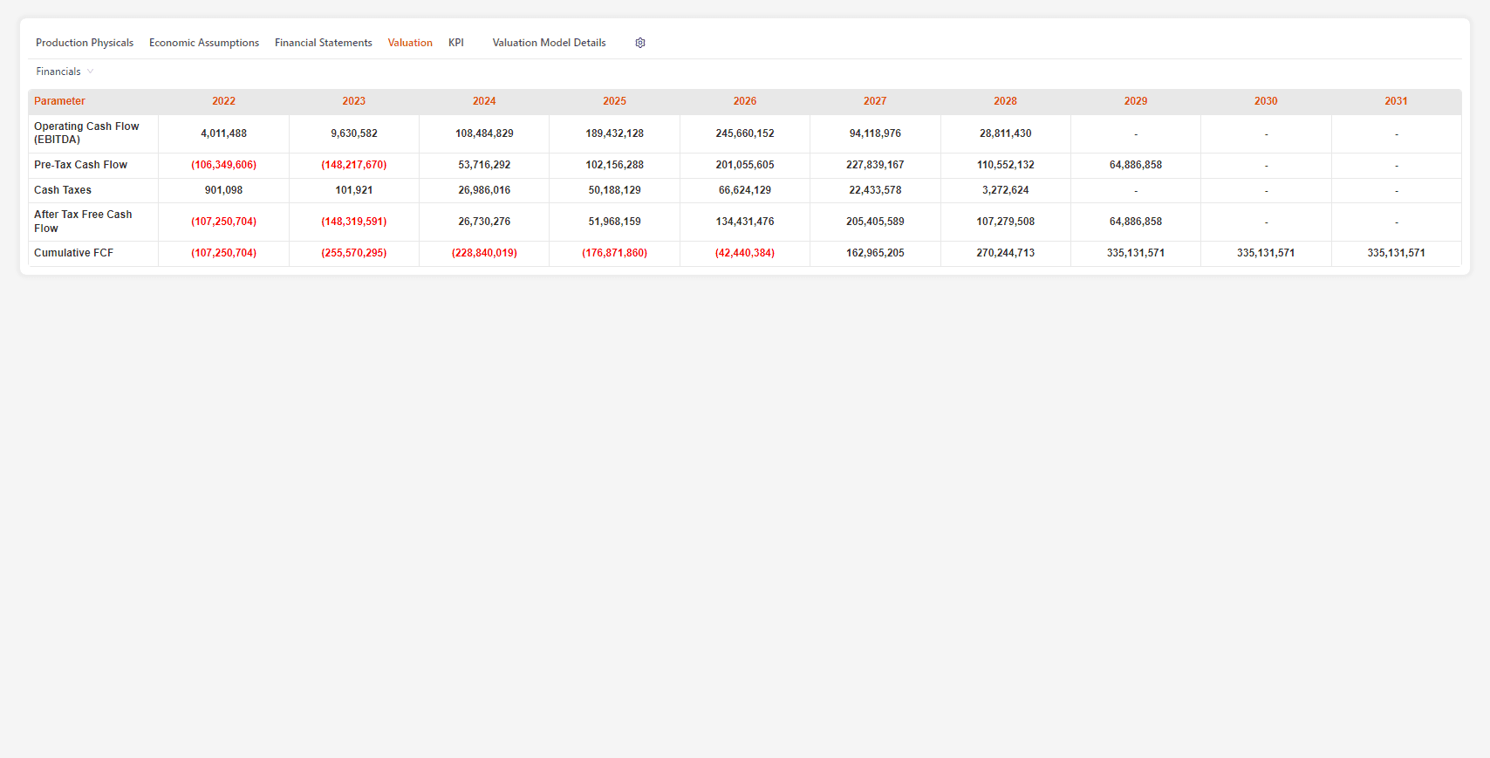Select the 2026 column header
The width and height of the screenshot is (1490, 758).
pyautogui.click(x=745, y=101)
